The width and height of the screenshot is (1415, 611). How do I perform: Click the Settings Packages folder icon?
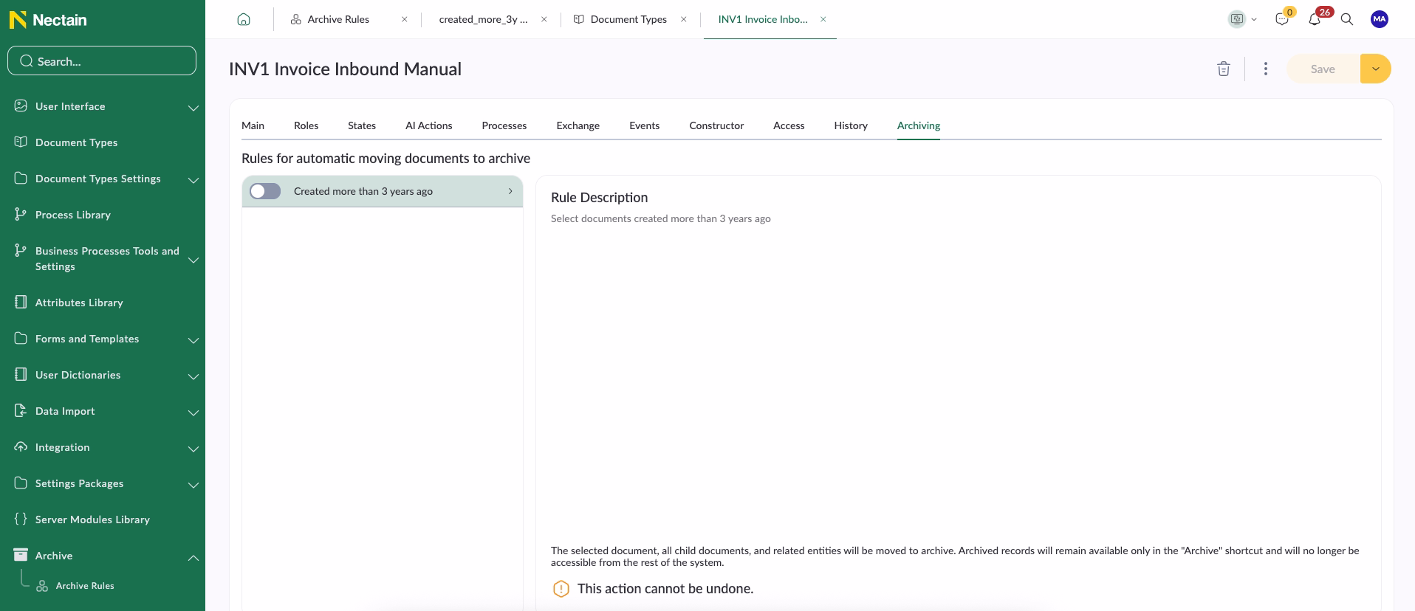click(21, 483)
